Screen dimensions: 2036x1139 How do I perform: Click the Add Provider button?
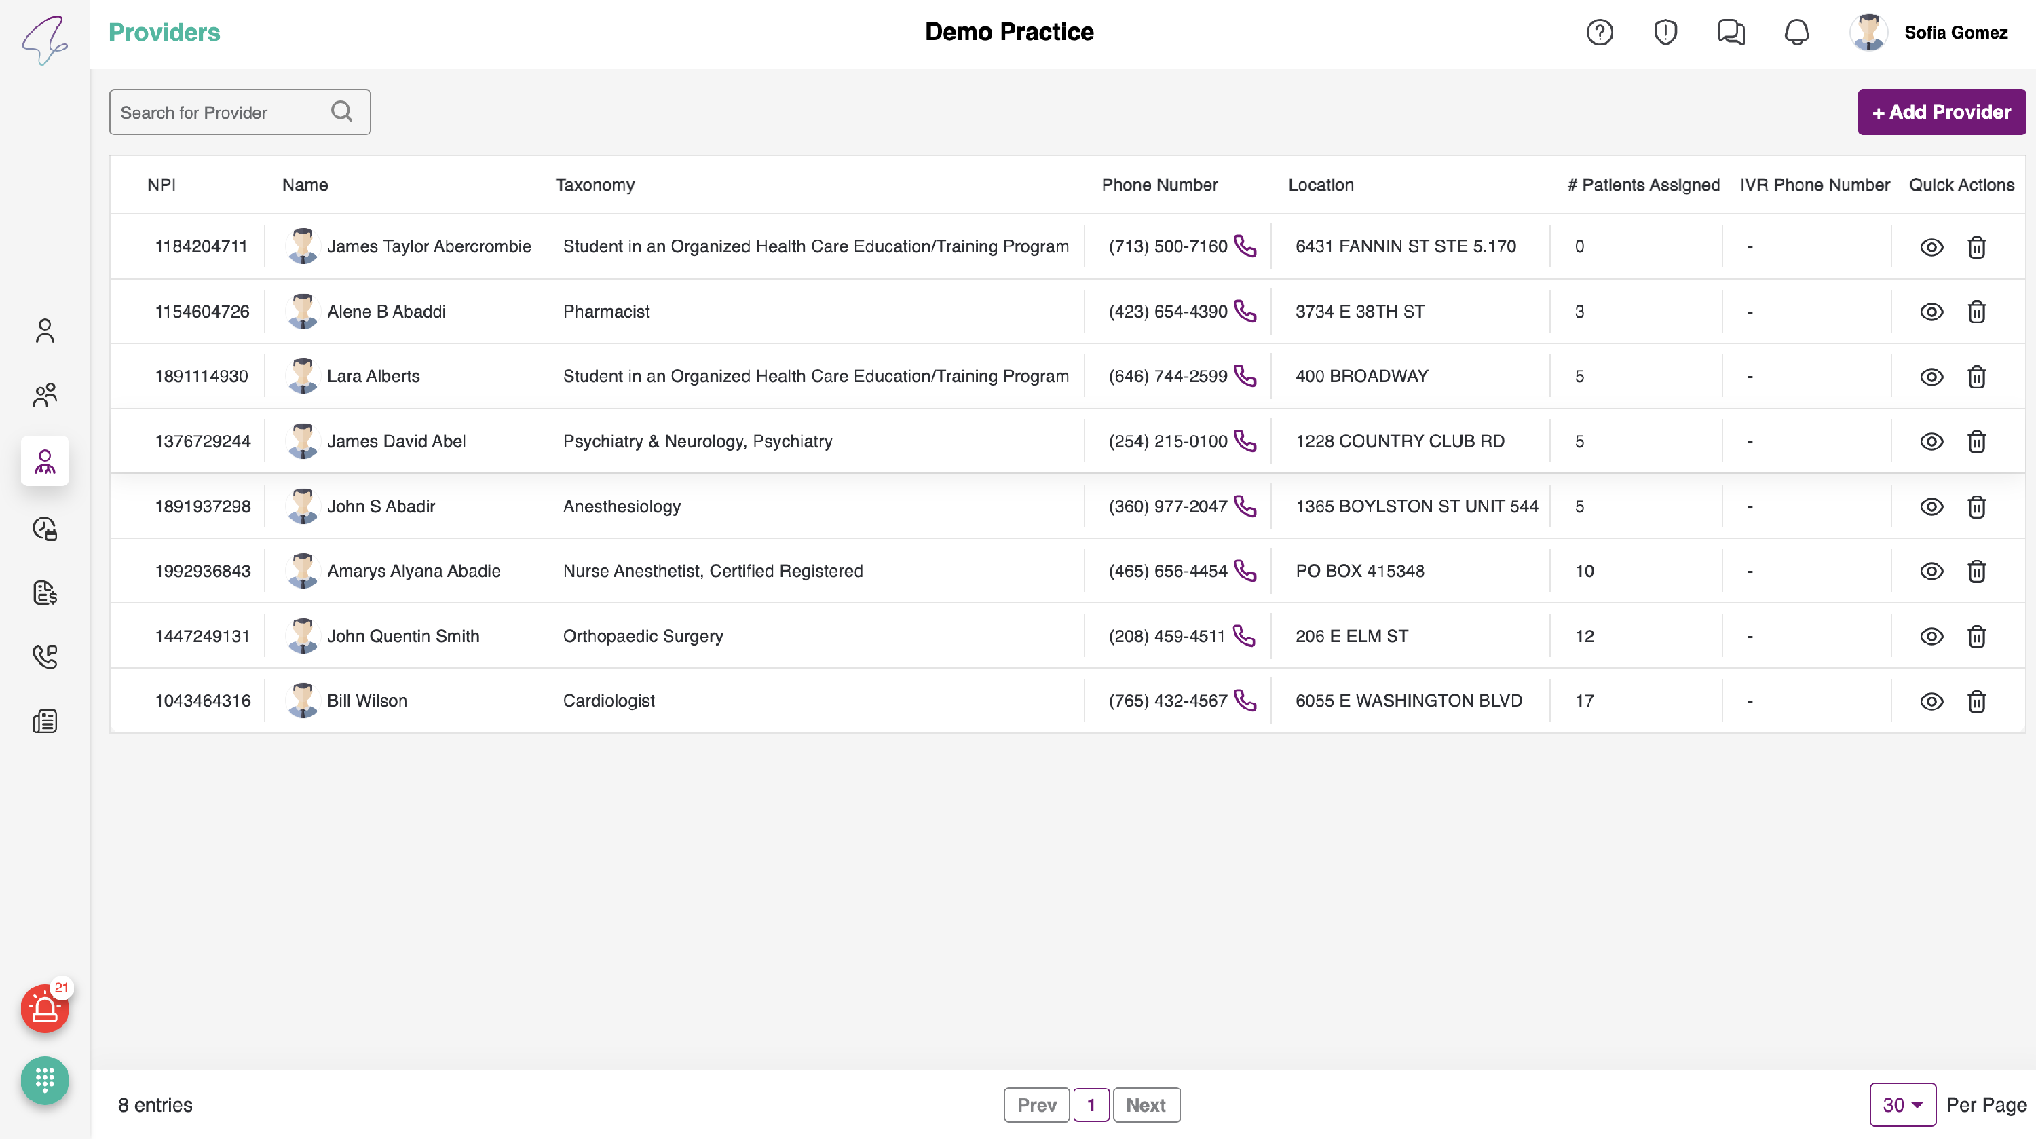pos(1941,111)
